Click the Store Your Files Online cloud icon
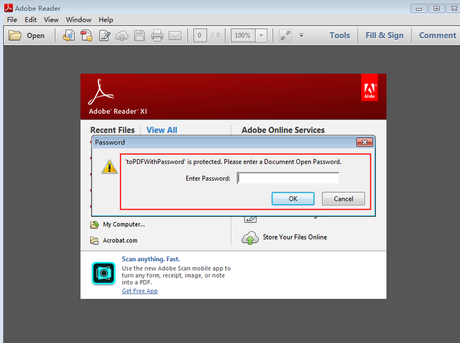This screenshot has width=460, height=343. point(251,237)
